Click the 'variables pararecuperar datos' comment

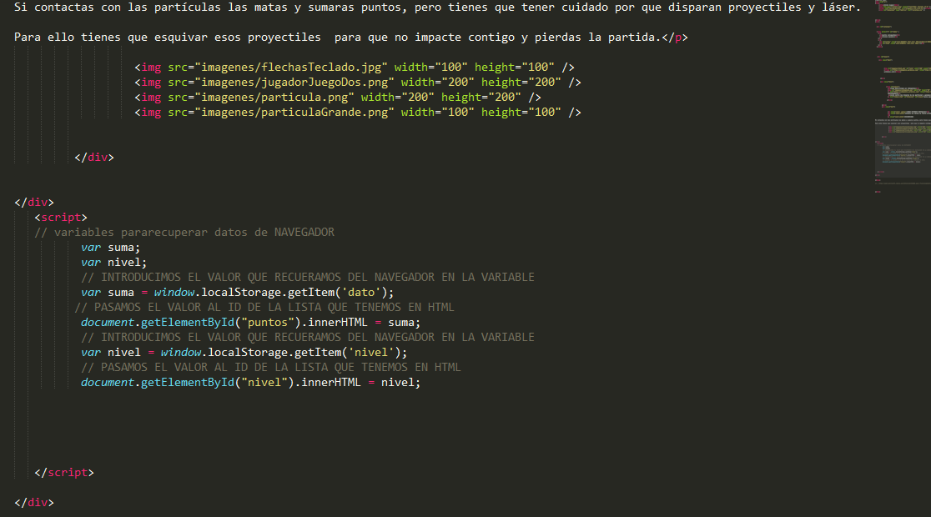pos(184,232)
